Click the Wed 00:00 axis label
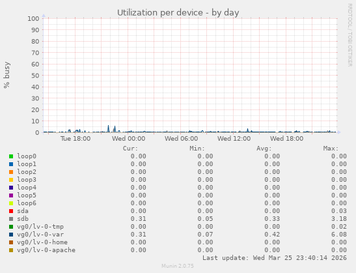Viewport: 356px width, 273px height. 128,139
